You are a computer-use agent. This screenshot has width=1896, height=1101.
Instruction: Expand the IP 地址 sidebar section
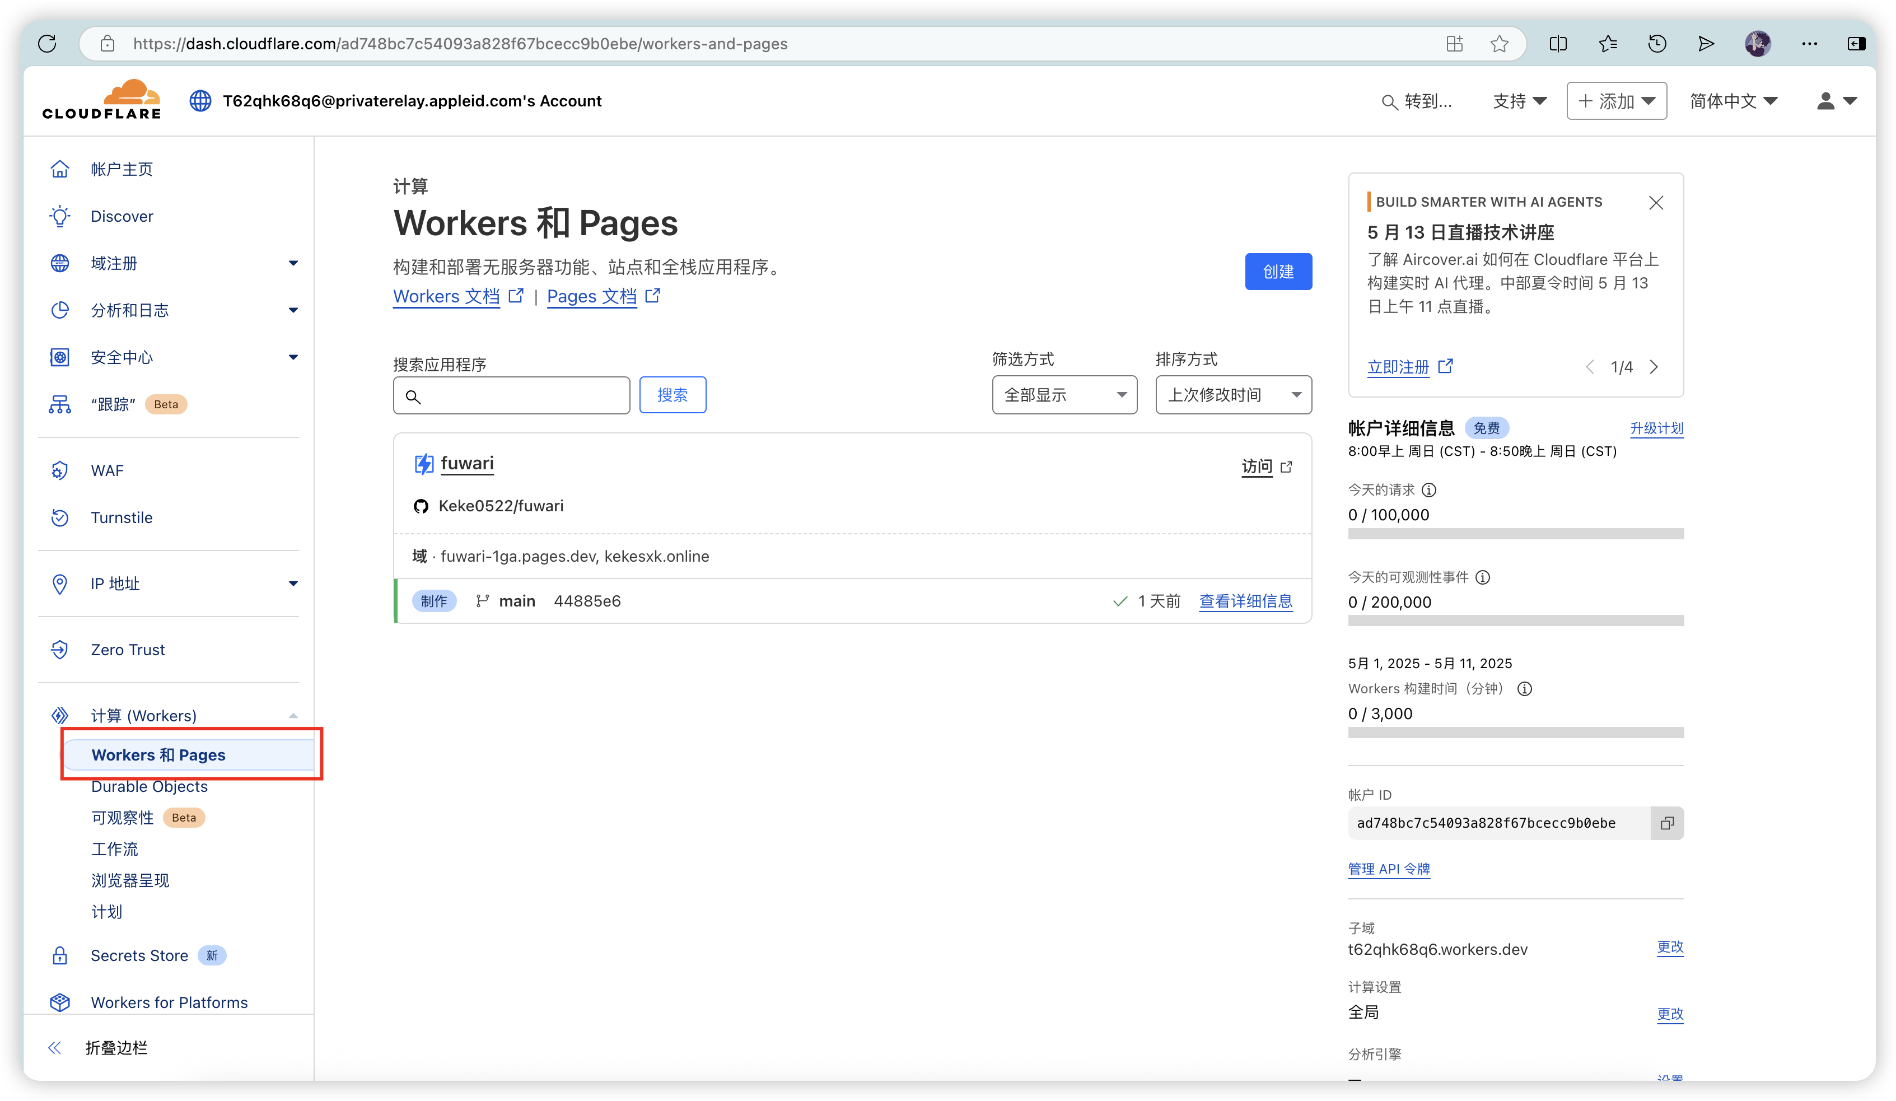point(293,583)
